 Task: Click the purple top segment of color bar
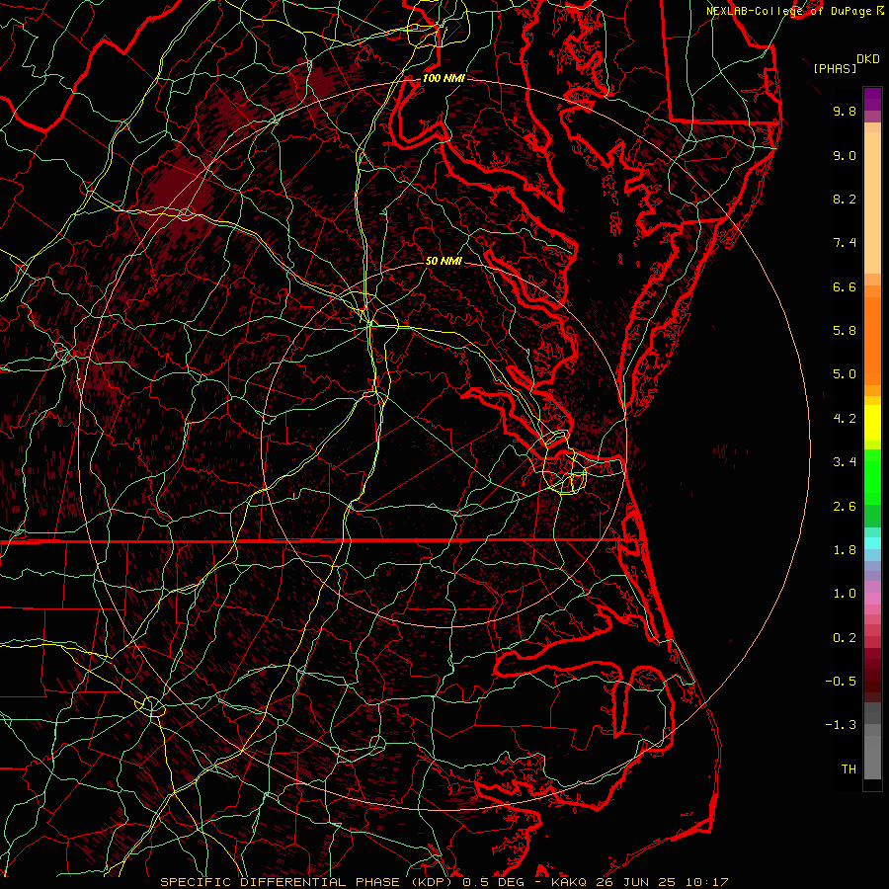coord(872,99)
